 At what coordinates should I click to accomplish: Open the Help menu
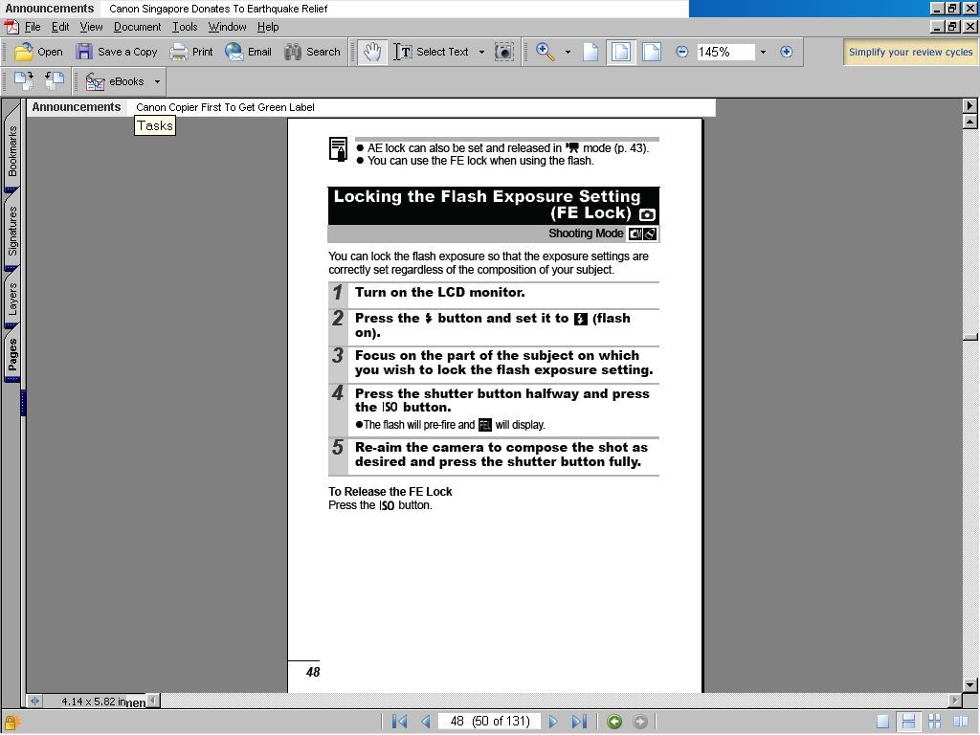(268, 27)
